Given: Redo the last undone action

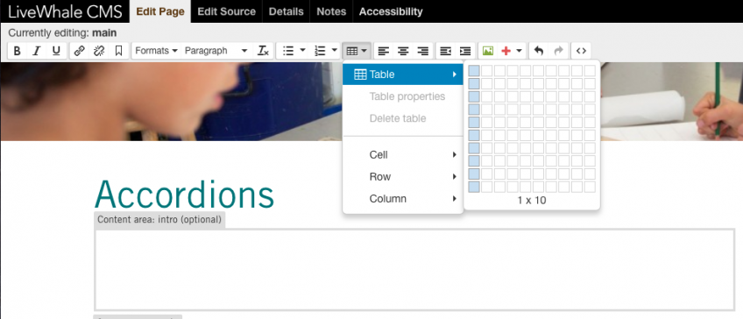Looking at the screenshot, I should [x=558, y=51].
